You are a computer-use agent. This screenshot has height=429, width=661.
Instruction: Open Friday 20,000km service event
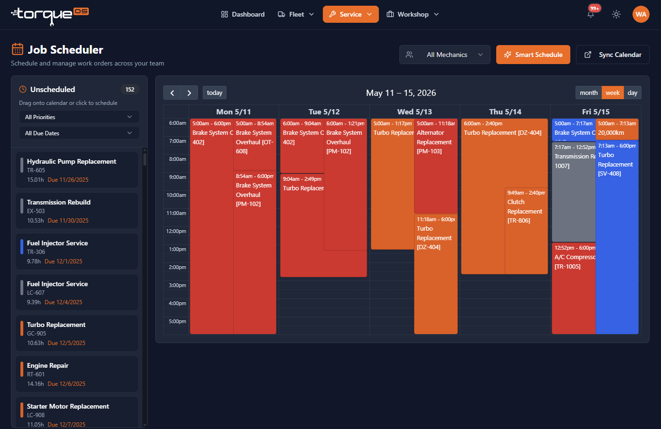617,129
